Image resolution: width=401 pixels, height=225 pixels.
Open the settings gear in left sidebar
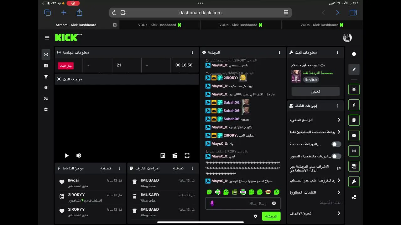point(46,109)
